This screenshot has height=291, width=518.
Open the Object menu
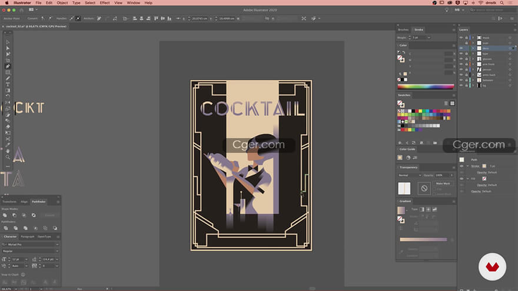coord(62,2)
